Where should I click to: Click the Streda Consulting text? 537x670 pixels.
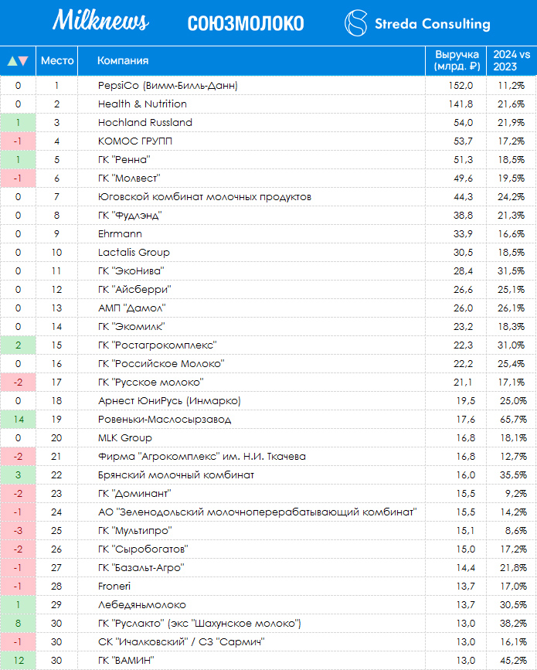[433, 24]
